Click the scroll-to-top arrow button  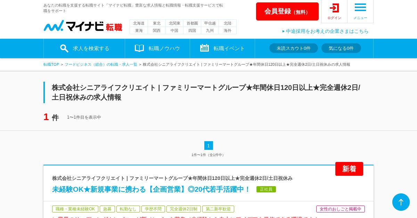401,202
